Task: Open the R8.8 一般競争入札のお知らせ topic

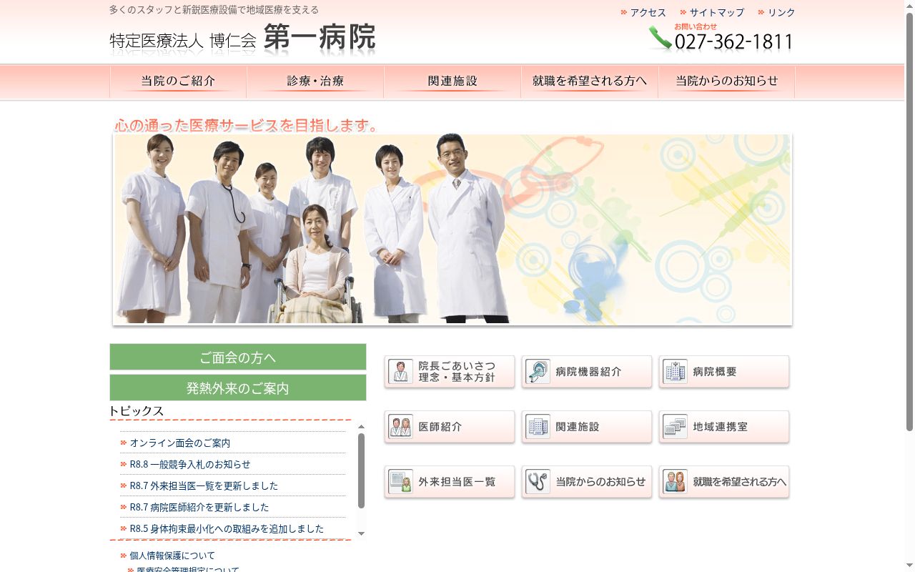Action: (190, 465)
